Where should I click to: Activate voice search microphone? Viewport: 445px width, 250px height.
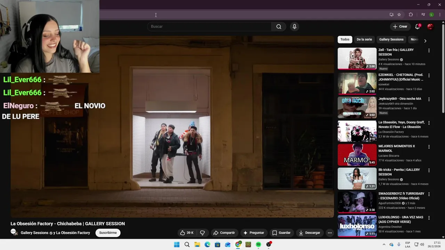click(294, 27)
